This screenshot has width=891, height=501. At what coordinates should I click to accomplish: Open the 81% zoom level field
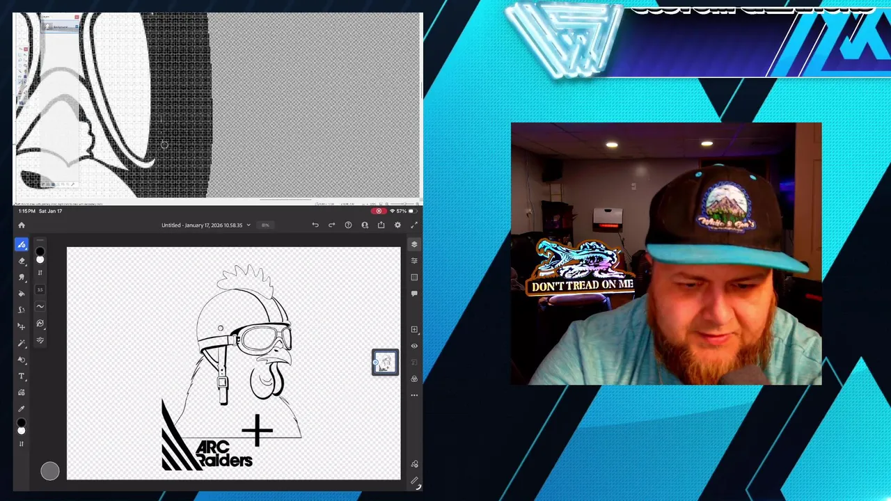tap(265, 225)
